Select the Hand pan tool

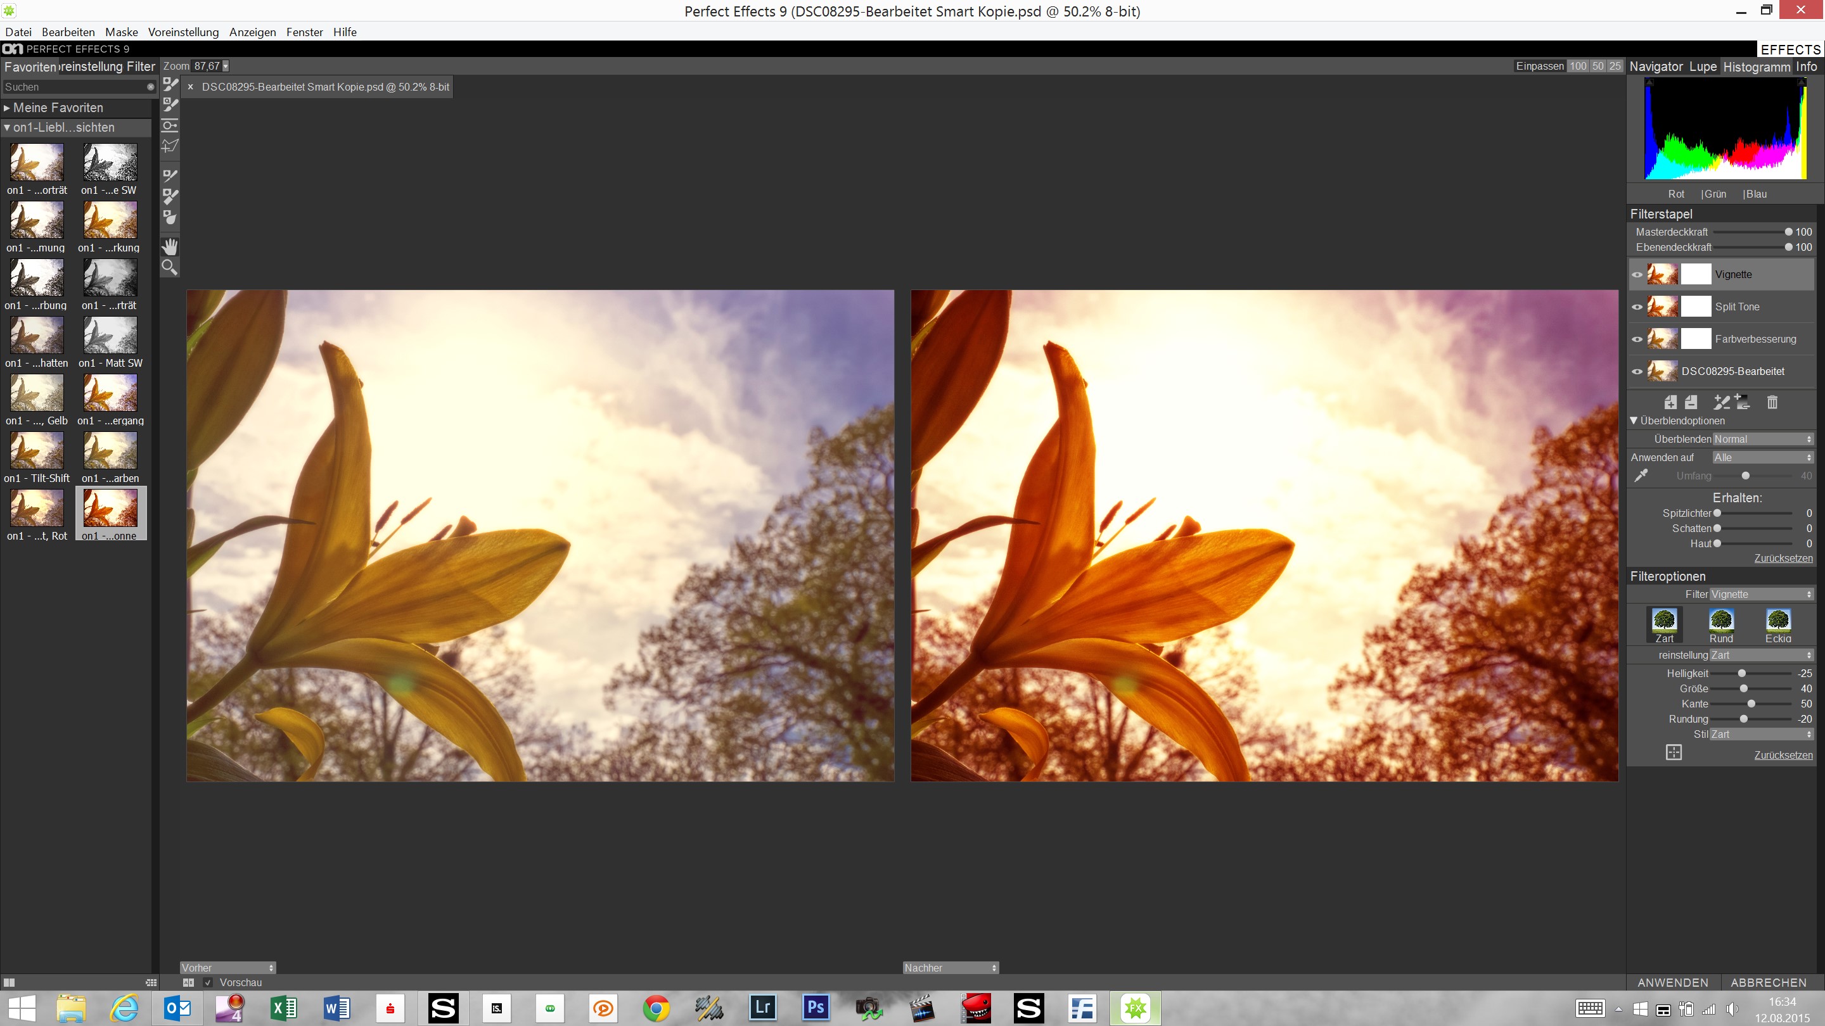coord(170,246)
